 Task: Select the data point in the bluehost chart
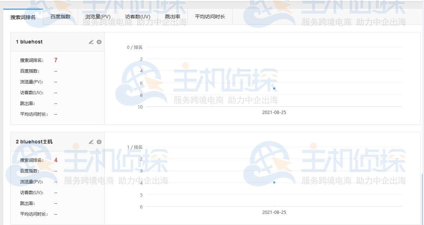274,88
